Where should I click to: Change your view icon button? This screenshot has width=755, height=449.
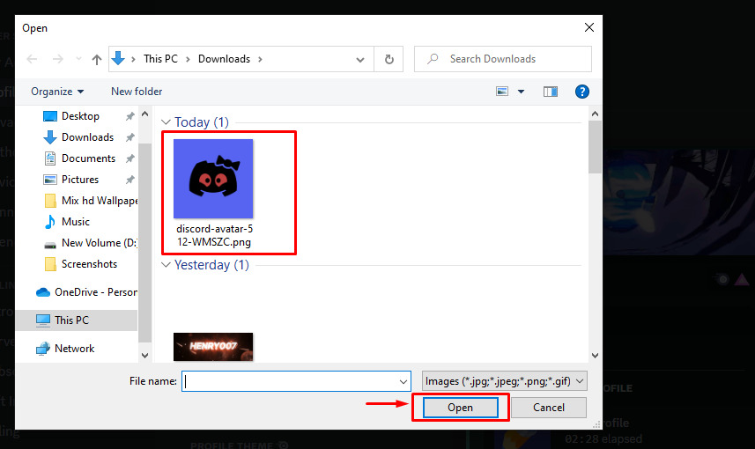pos(502,92)
